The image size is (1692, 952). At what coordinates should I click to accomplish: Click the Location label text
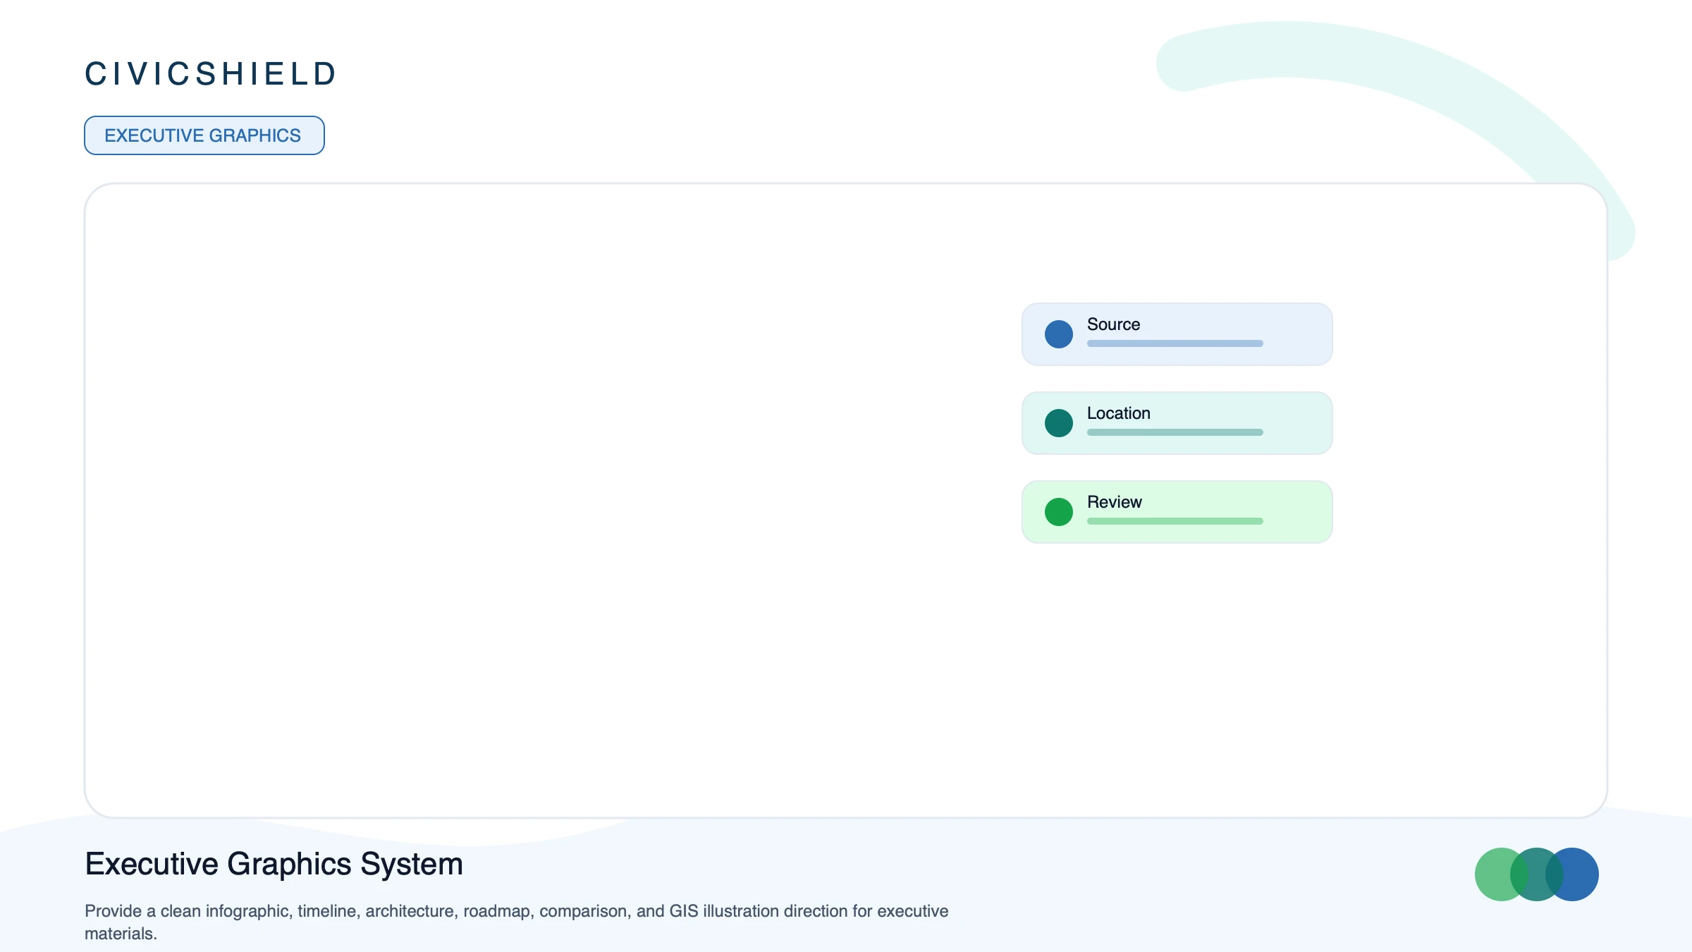point(1118,413)
